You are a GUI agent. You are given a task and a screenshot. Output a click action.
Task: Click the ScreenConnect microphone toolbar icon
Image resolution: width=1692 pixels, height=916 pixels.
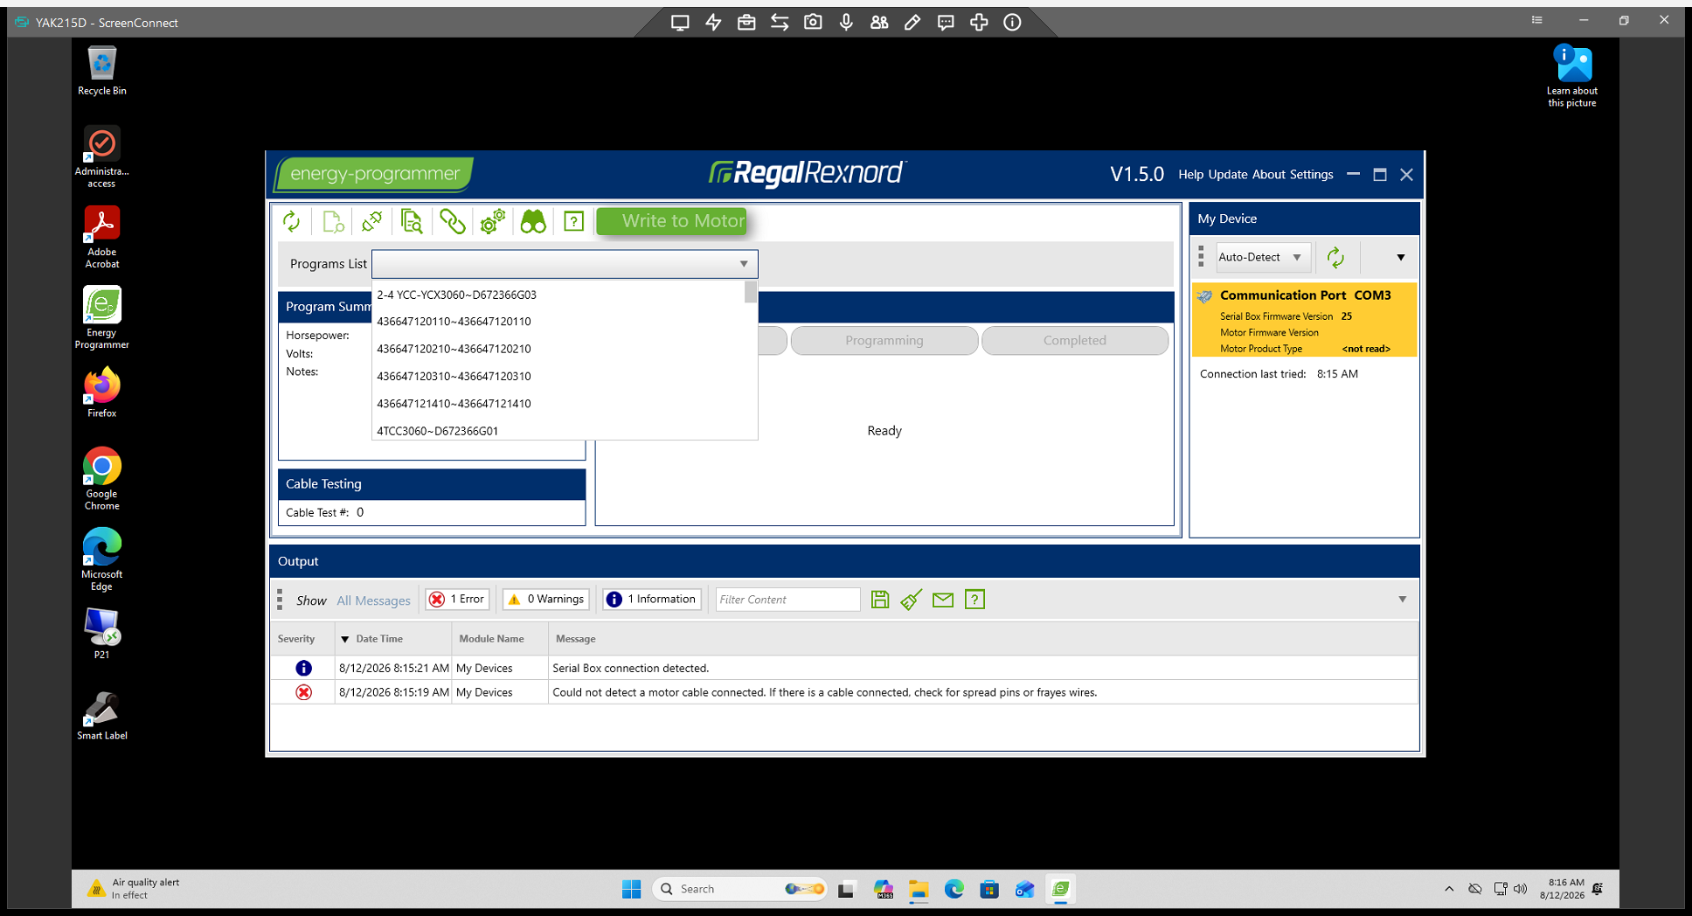[846, 23]
